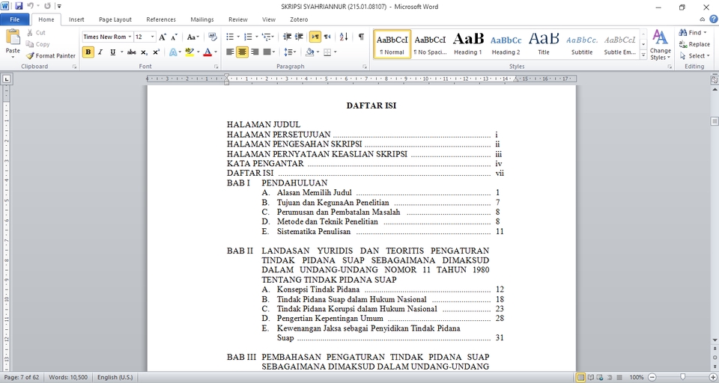Image resolution: width=719 pixels, height=383 pixels.
Task: Click the tab selector at ruler corner
Action: coord(7,79)
